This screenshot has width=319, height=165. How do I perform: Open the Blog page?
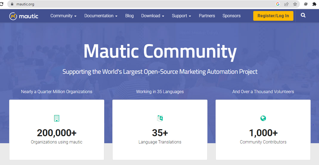coord(129,16)
